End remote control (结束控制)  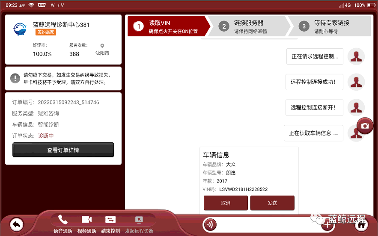point(110,224)
